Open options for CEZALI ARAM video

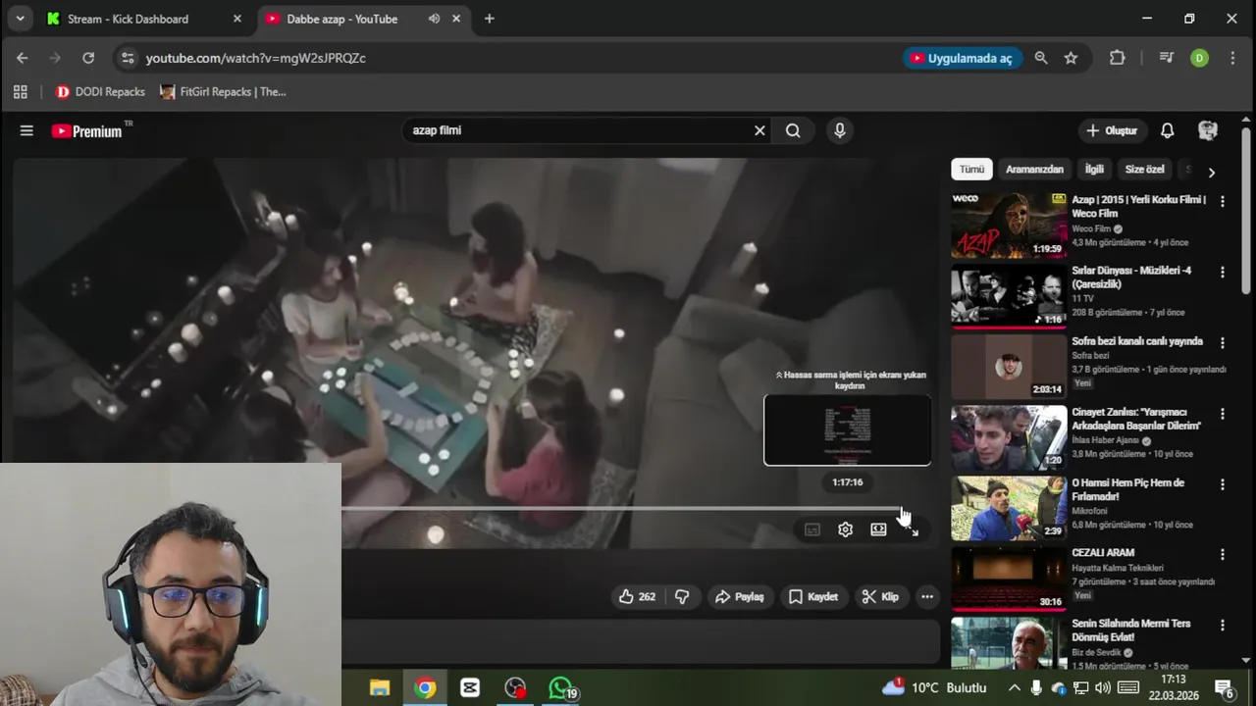pyautogui.click(x=1222, y=554)
